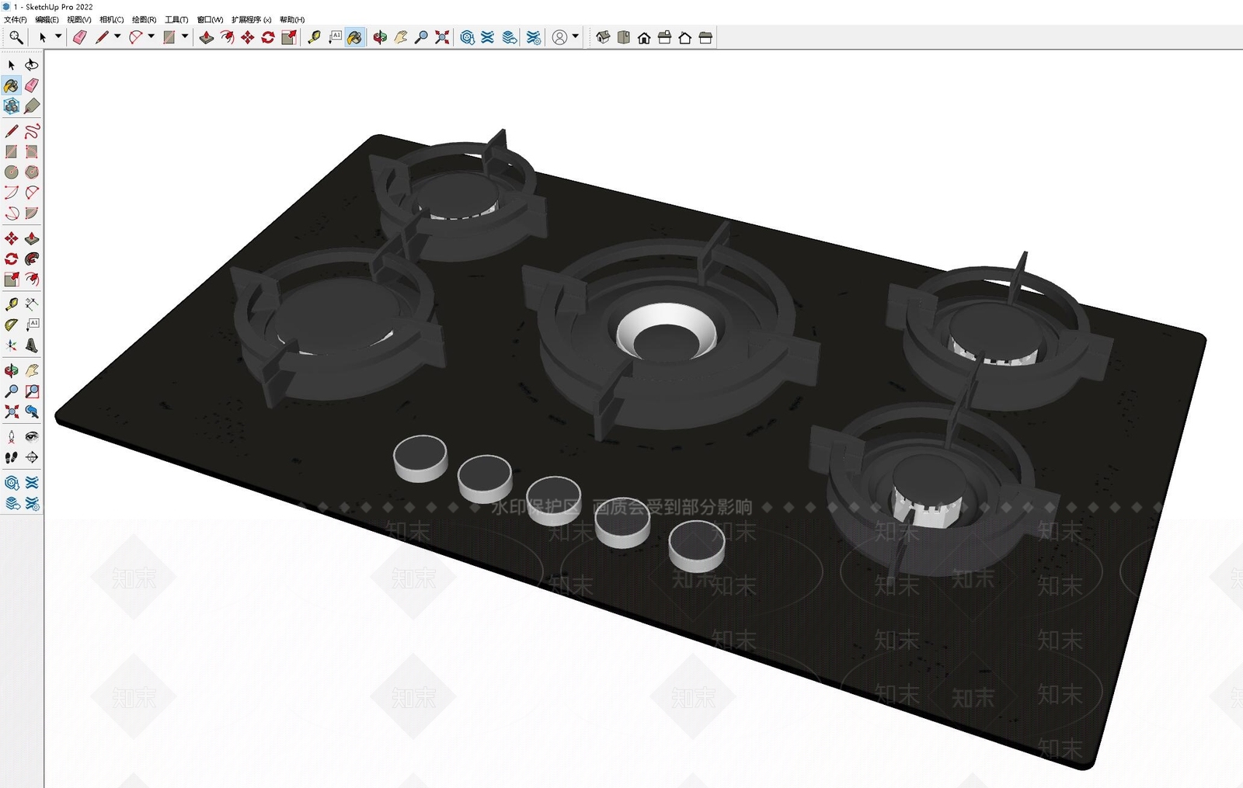Pick the Make Component tool
The height and width of the screenshot is (788, 1243).
[12, 106]
